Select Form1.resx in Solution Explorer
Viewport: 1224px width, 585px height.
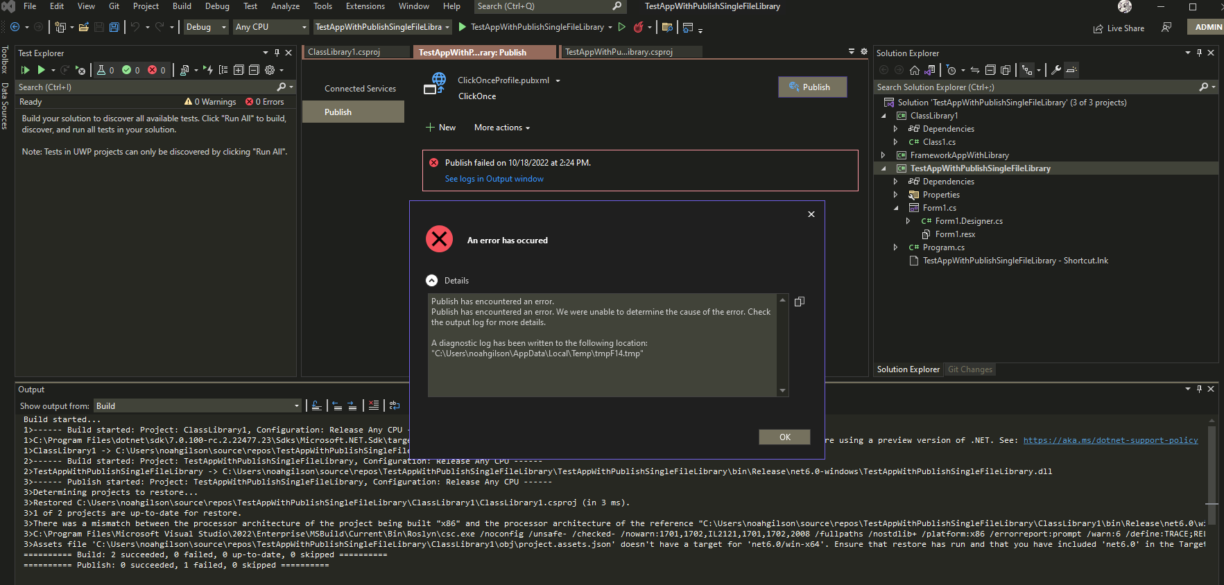955,234
